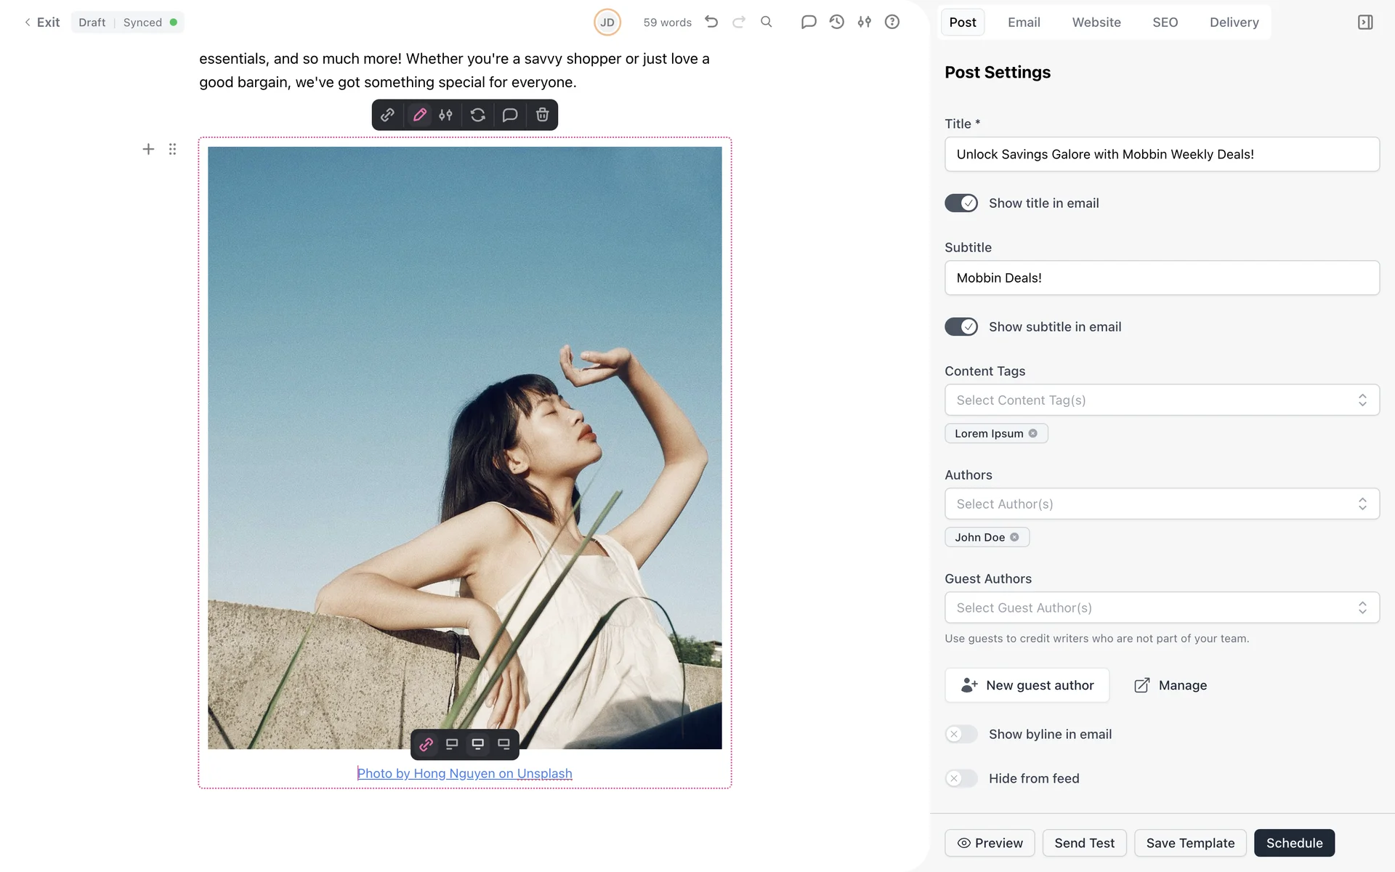1395x872 pixels.
Task: Toggle Hide from feed switch
Action: (961, 778)
